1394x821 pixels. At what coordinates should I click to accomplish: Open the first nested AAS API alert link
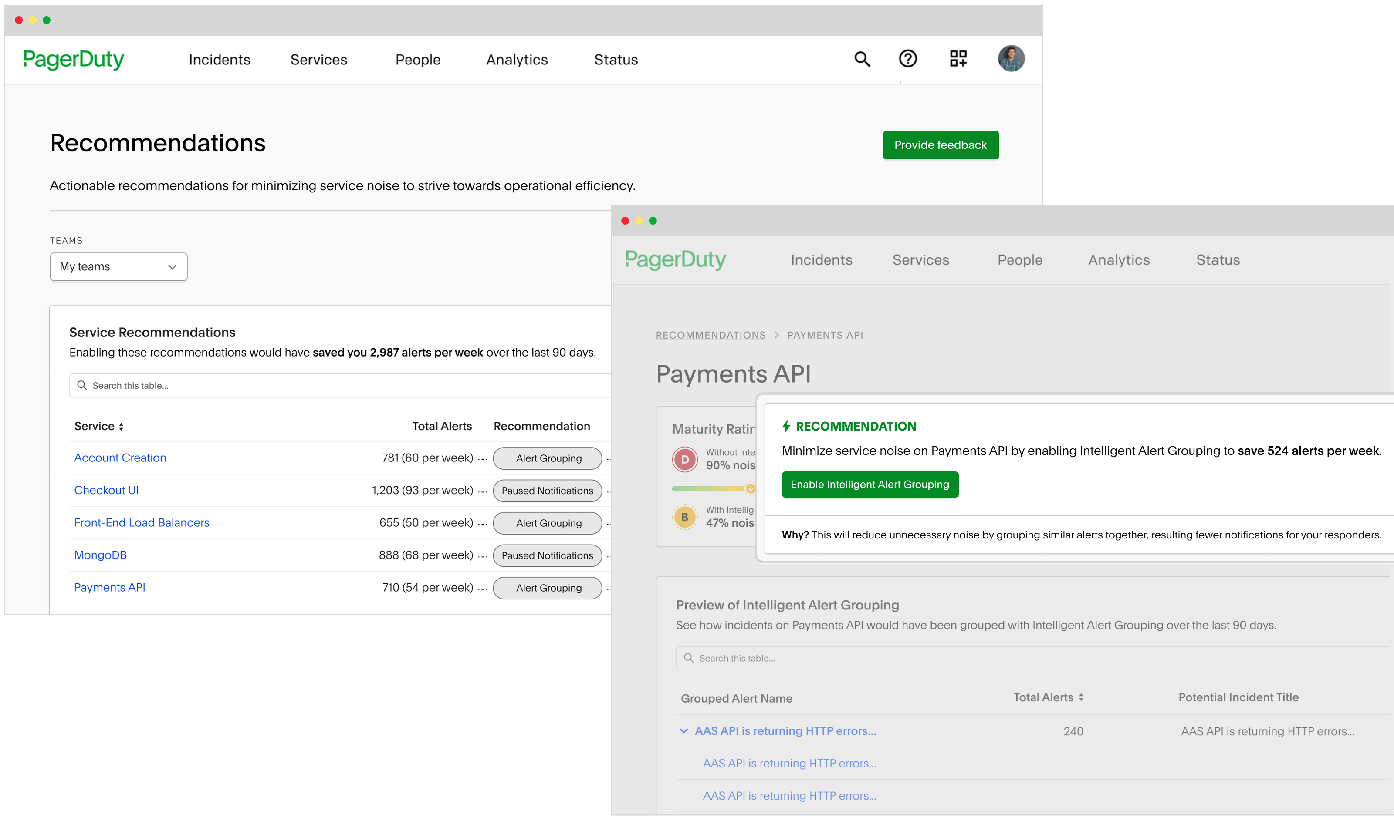pyautogui.click(x=789, y=764)
